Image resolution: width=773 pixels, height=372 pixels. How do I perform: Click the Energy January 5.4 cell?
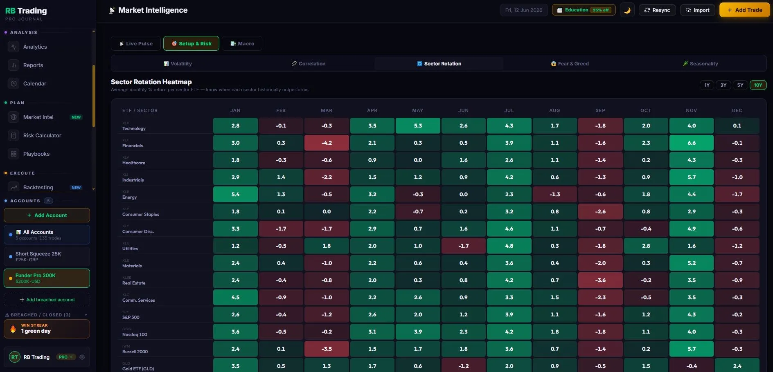click(235, 194)
